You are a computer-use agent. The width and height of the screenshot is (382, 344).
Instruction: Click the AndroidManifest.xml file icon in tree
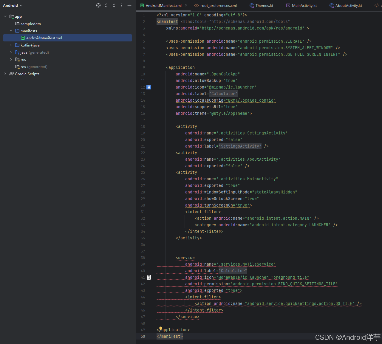tap(23, 38)
